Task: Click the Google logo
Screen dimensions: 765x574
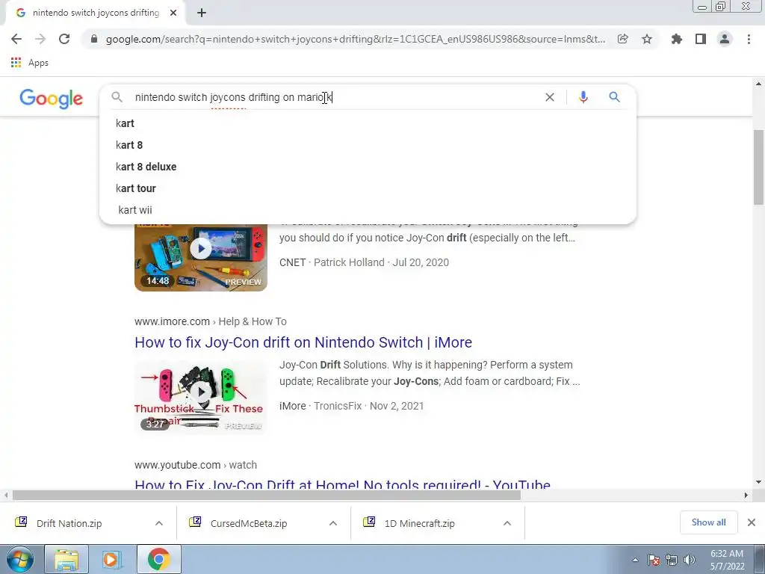Action: point(52,99)
